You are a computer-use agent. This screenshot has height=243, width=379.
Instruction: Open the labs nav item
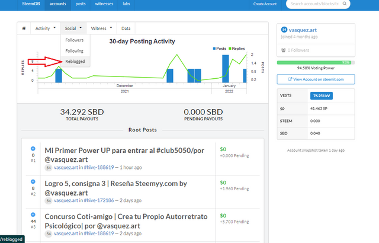click(x=126, y=4)
